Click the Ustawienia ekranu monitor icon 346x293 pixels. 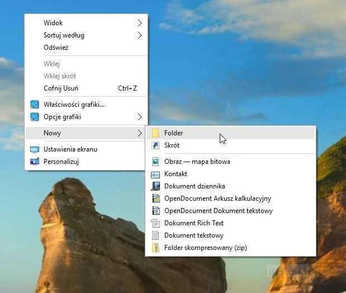click(x=35, y=149)
